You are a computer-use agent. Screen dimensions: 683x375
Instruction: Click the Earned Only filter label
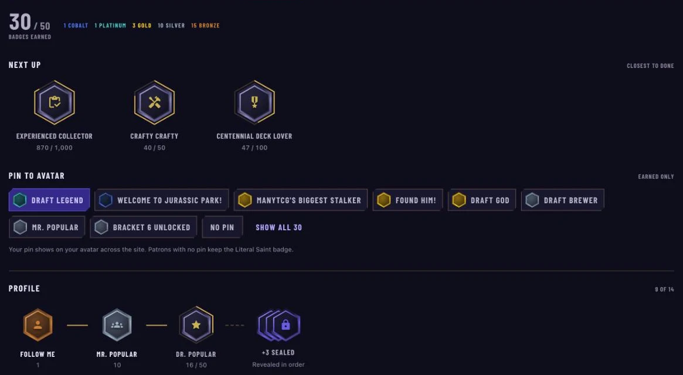pos(656,176)
